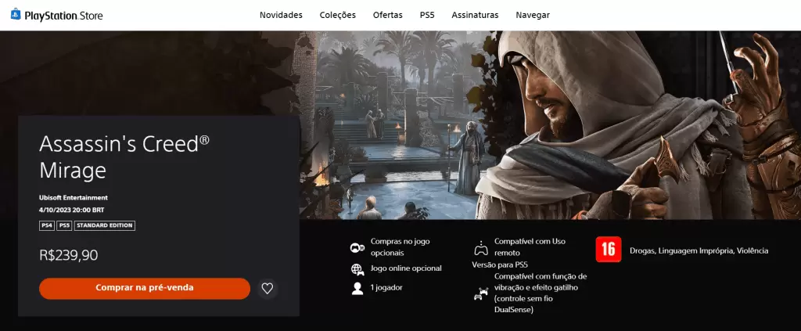Click Drogas, Linguagem Imprópria, Violência descriptor
This screenshot has width=801, height=331.
[x=699, y=250]
